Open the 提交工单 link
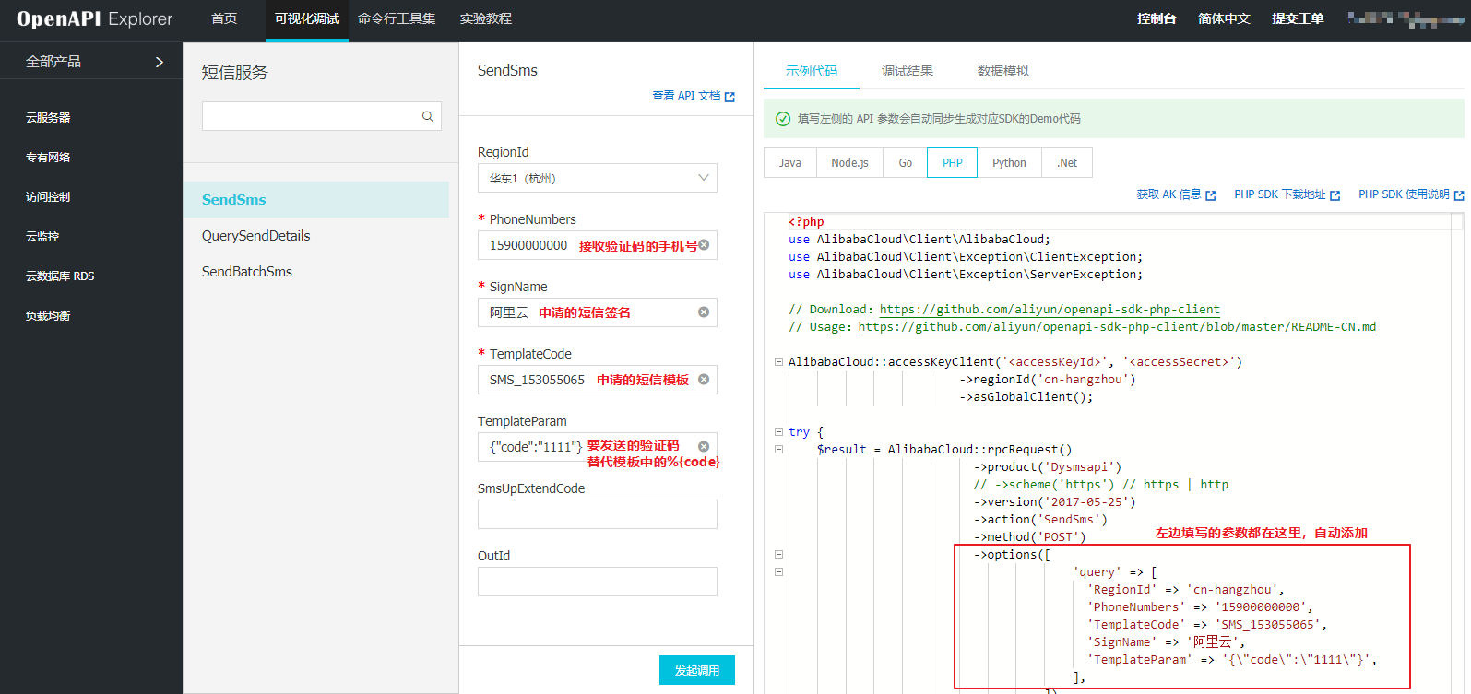 (1298, 18)
